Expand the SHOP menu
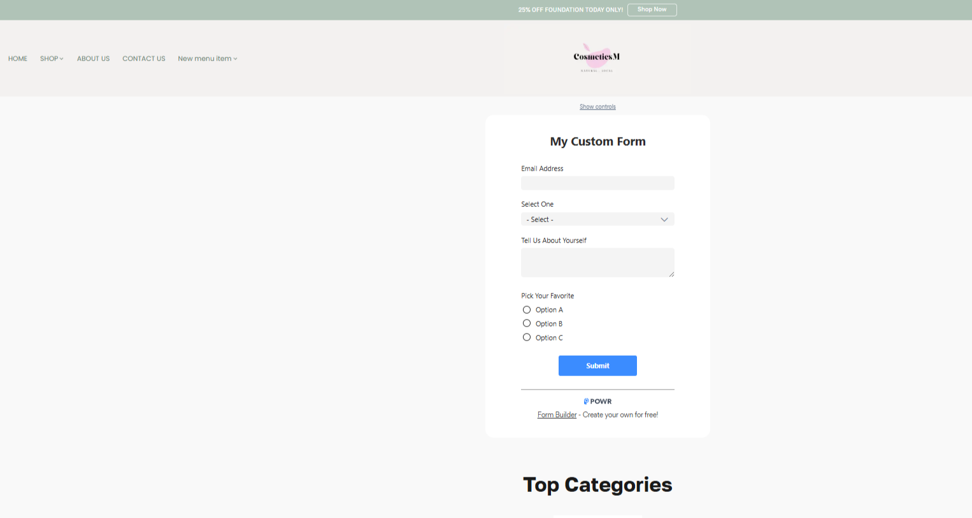Screen dimensions: 972x518 52,59
